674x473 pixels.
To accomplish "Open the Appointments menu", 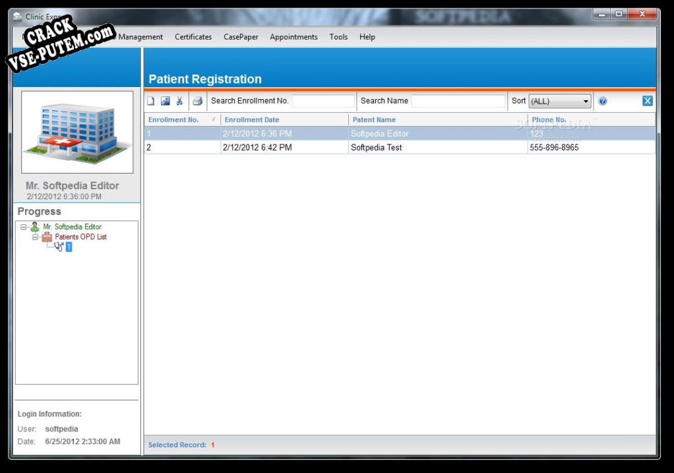I will click(293, 37).
